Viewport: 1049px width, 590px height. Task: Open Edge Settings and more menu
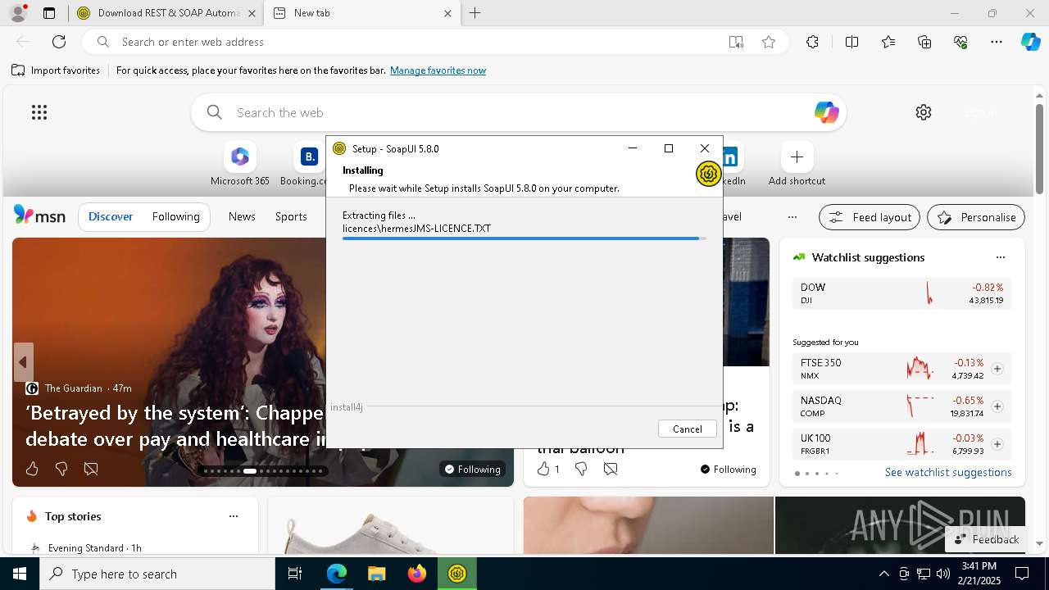[997, 42]
